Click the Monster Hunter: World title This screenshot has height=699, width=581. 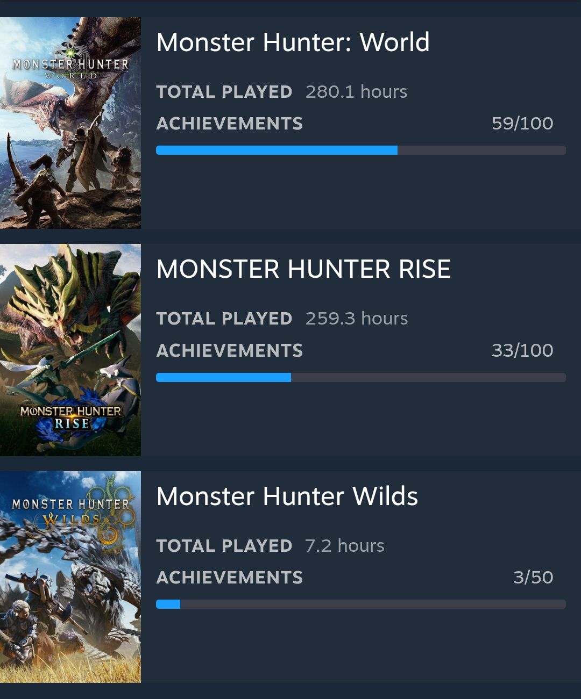tap(293, 42)
